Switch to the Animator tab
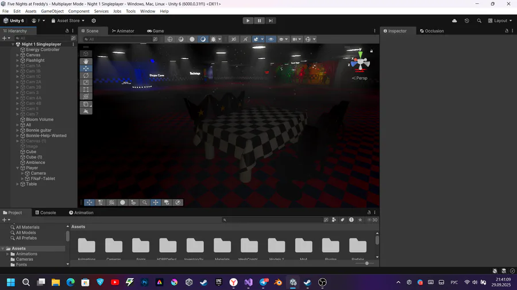 [x=123, y=31]
